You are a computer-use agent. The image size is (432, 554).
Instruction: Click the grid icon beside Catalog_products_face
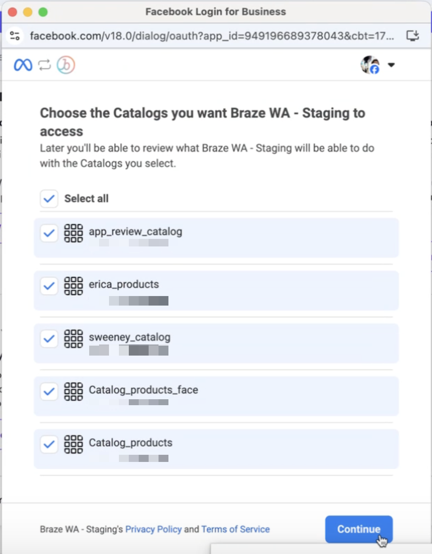74,391
